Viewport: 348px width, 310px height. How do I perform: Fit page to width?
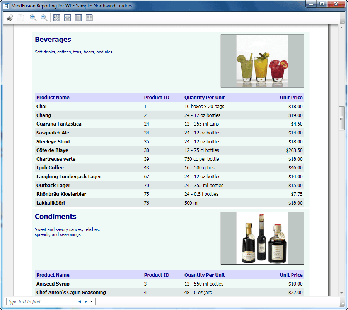[x=67, y=18]
